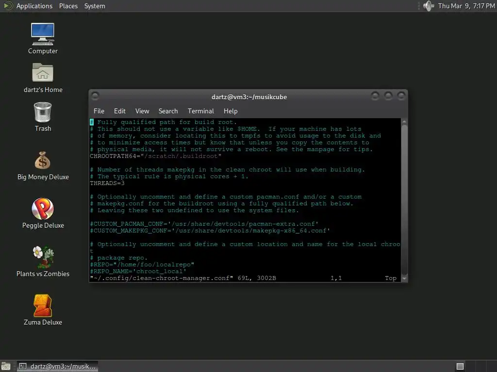Click 'The typical rule is physical cores' line
This screenshot has width=497, height=372.
click(x=169, y=176)
